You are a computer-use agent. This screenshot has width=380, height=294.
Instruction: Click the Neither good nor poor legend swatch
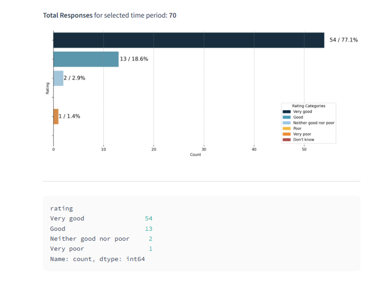tap(286, 123)
